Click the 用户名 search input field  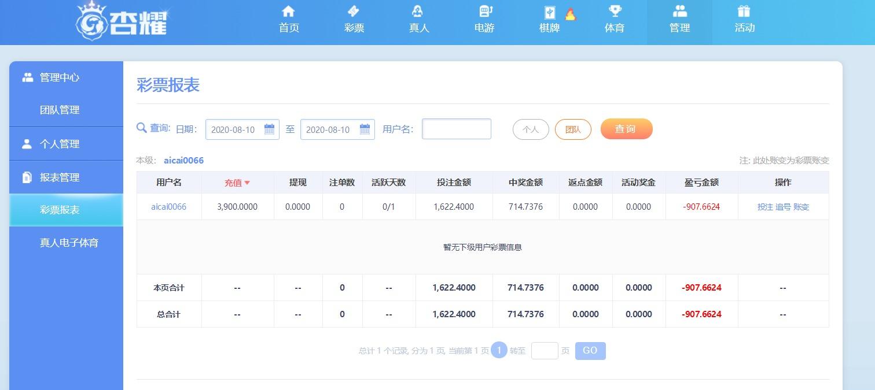(456, 129)
